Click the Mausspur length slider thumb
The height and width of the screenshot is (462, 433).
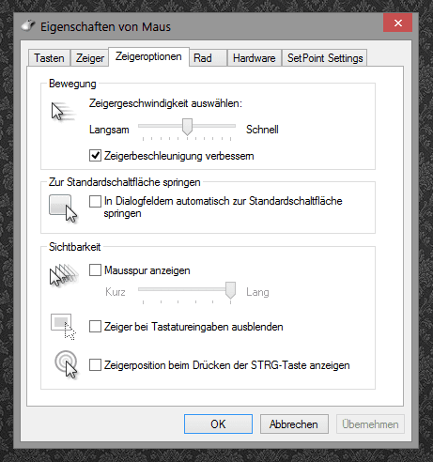tap(230, 290)
